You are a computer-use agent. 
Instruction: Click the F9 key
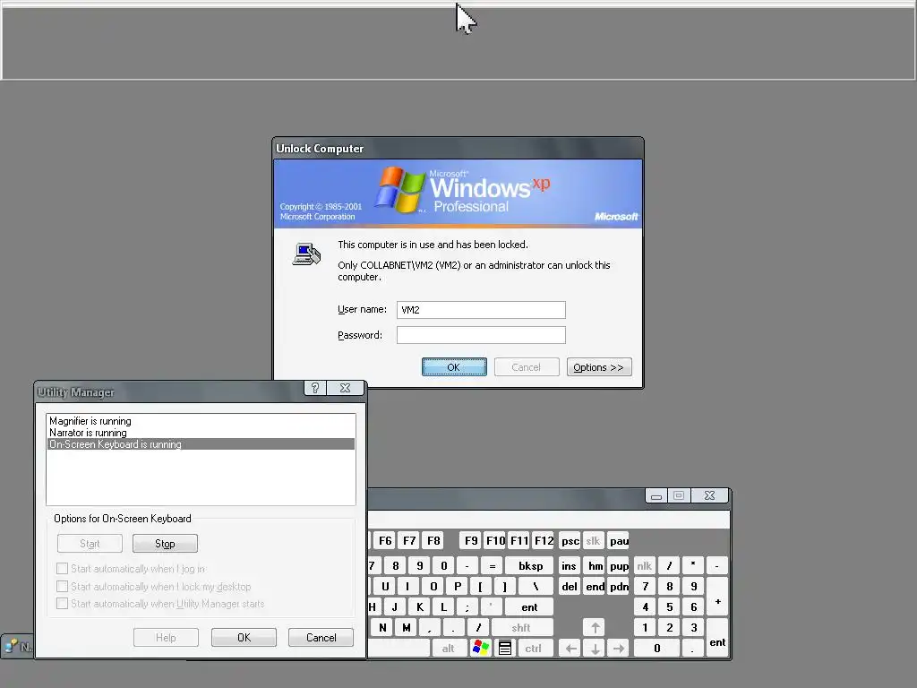pos(471,540)
